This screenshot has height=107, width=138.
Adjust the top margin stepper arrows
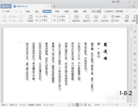52,17
